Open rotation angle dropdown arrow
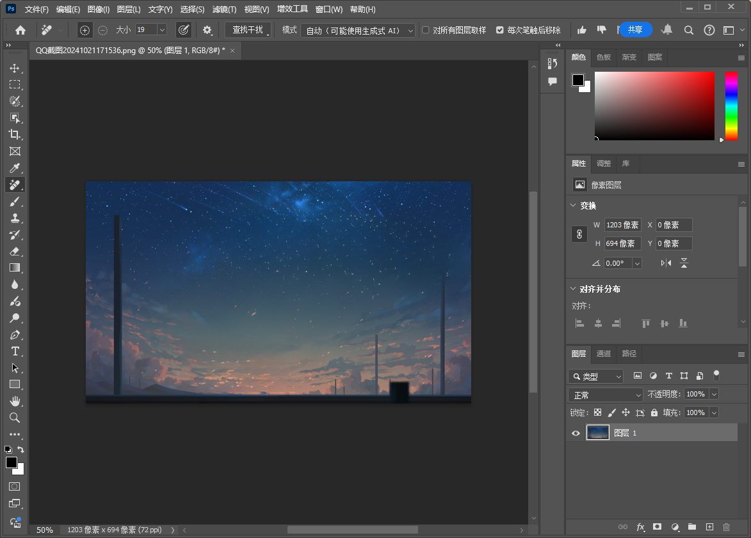Viewport: 751px width, 538px height. pyautogui.click(x=637, y=263)
